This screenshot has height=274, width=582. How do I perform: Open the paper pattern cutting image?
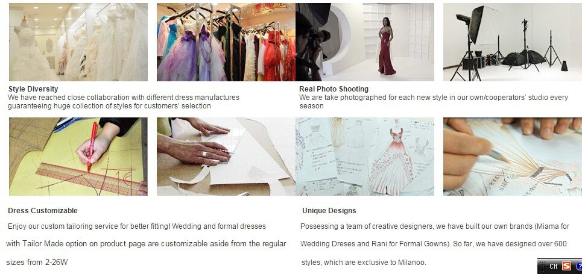tap(226, 157)
